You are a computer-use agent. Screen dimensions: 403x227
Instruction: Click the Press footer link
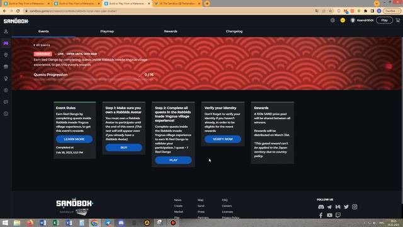[x=201, y=212]
